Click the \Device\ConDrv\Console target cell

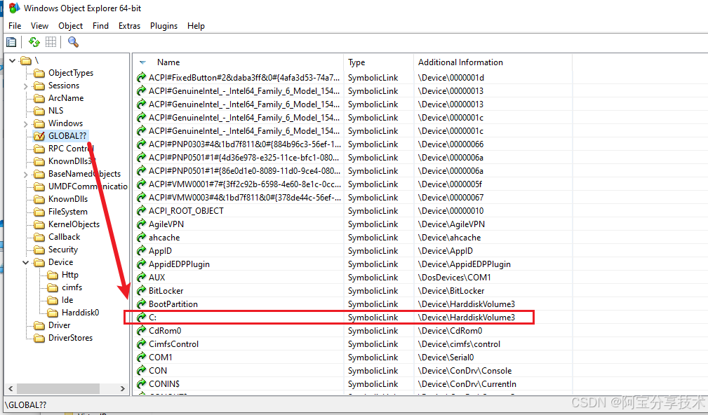[x=465, y=370]
